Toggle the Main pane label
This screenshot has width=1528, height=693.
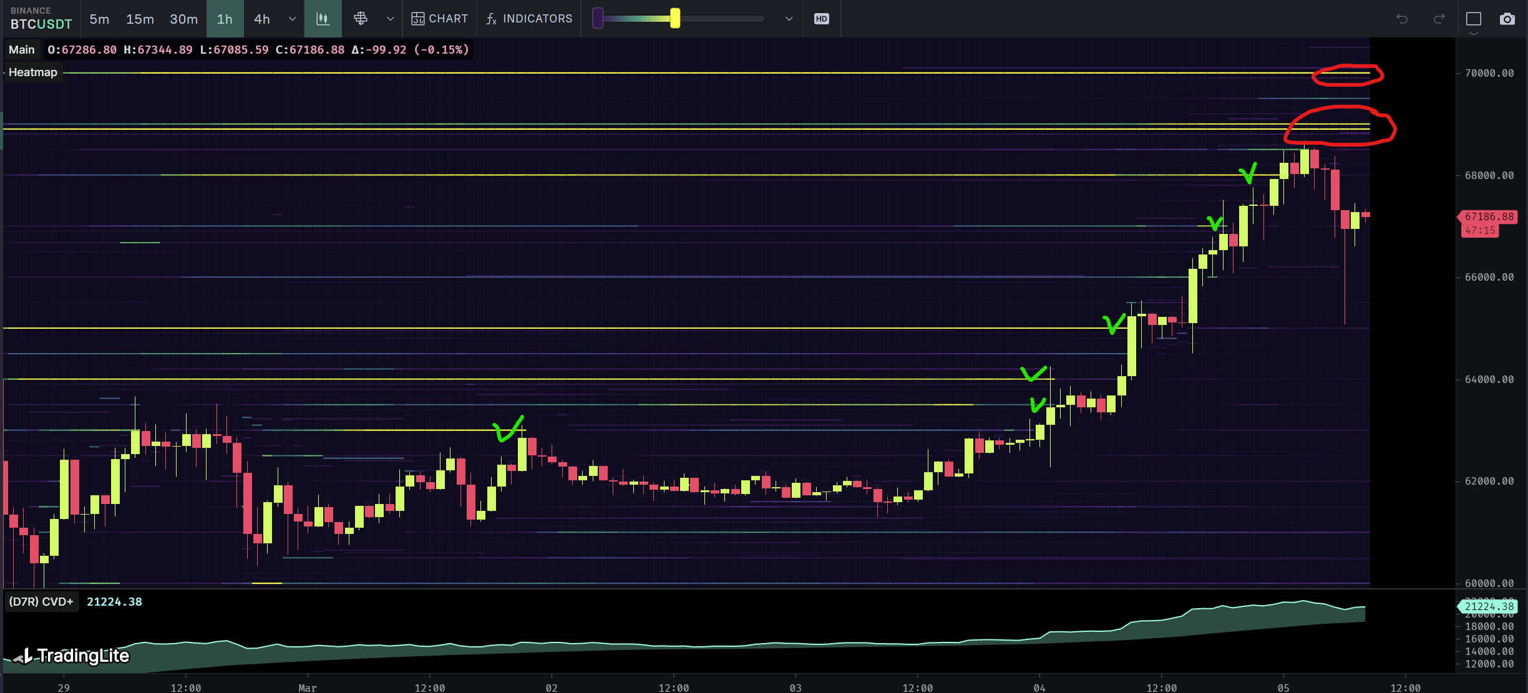click(x=21, y=49)
